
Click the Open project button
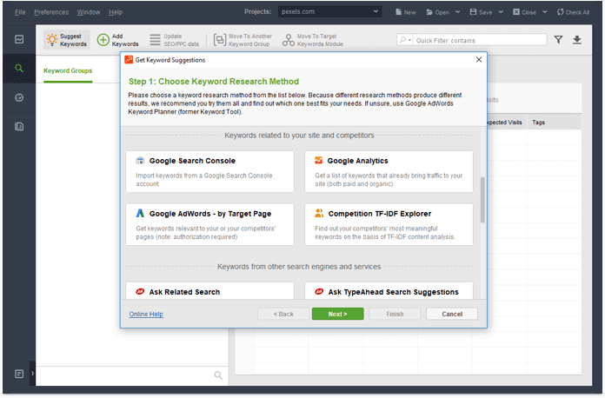pyautogui.click(x=437, y=12)
